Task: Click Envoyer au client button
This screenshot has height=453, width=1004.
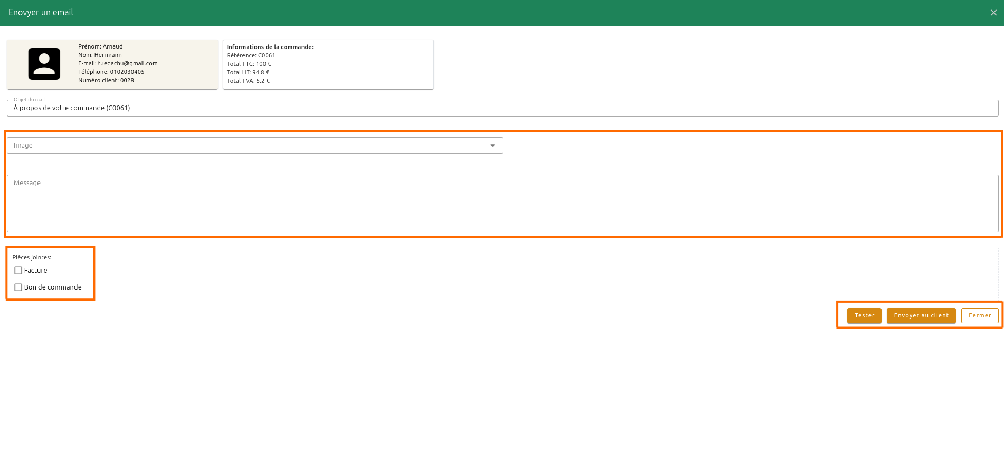Action: [x=921, y=315]
